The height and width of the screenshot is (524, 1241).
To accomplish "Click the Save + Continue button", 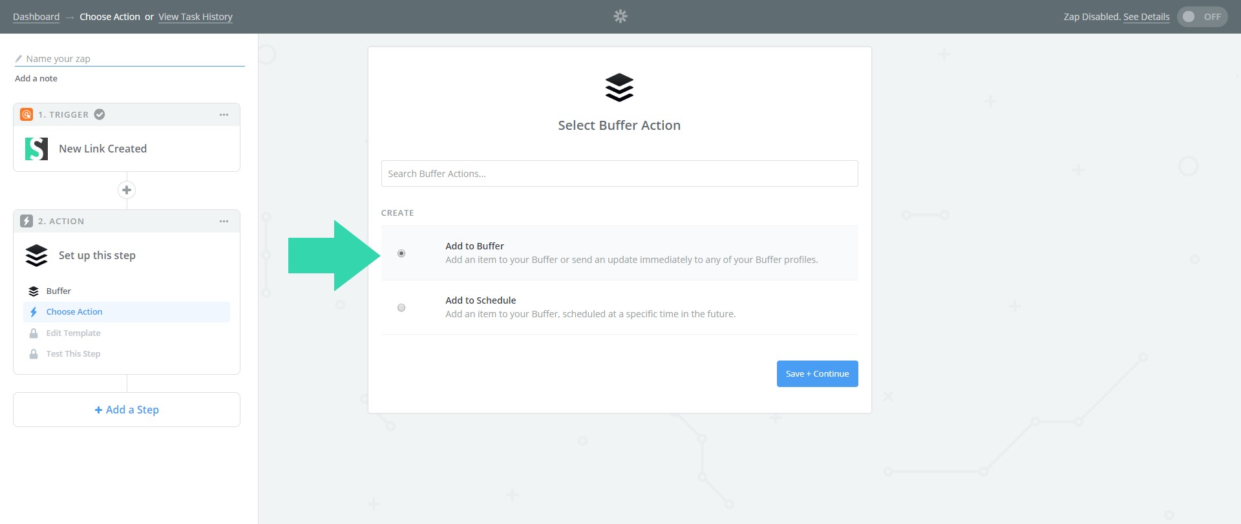I will [x=817, y=373].
